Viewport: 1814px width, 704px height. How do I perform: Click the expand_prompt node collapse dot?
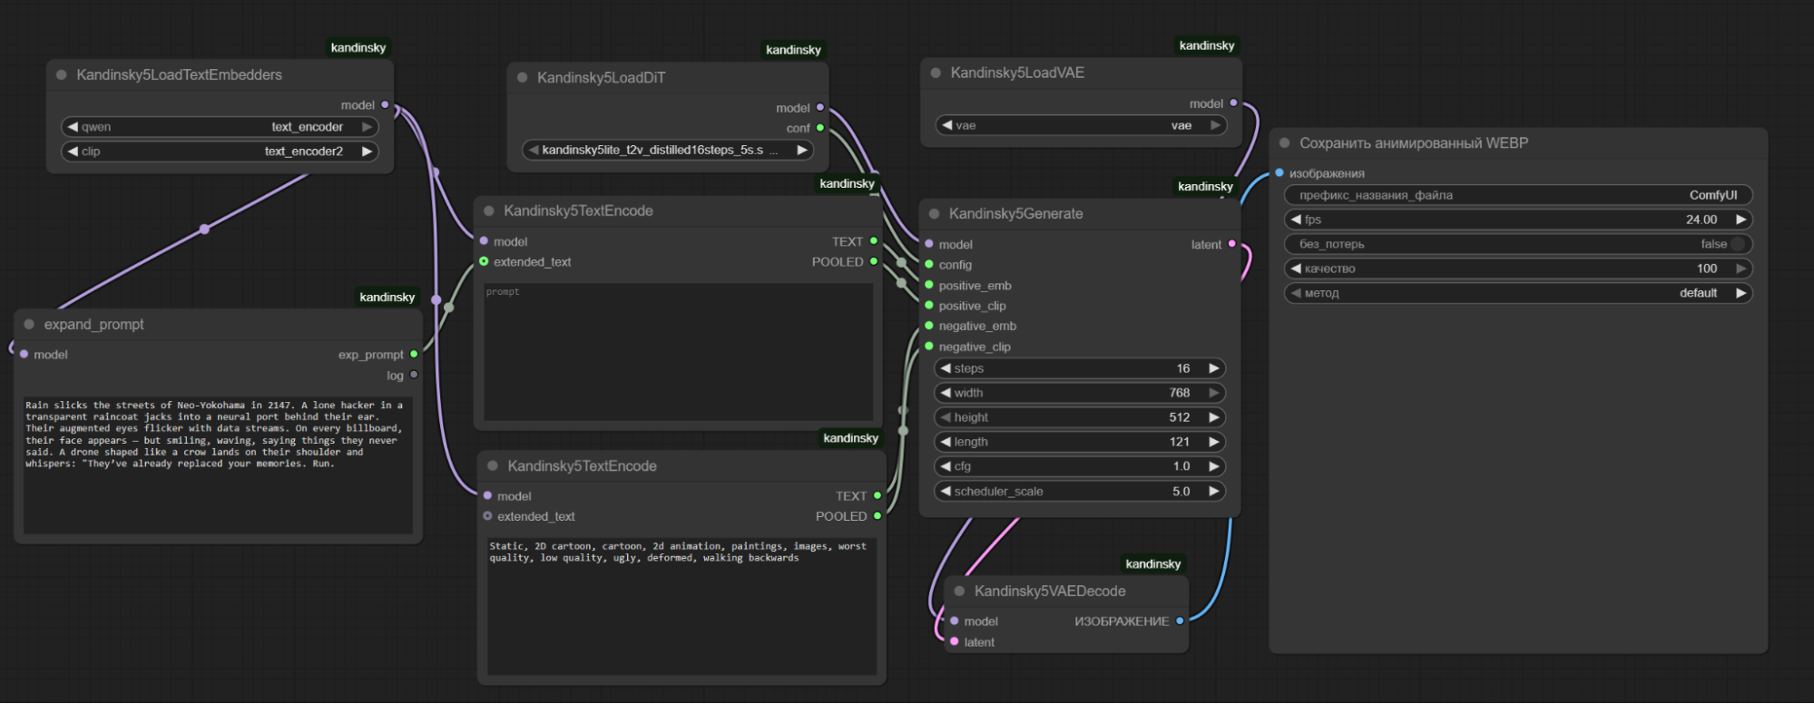(x=29, y=325)
